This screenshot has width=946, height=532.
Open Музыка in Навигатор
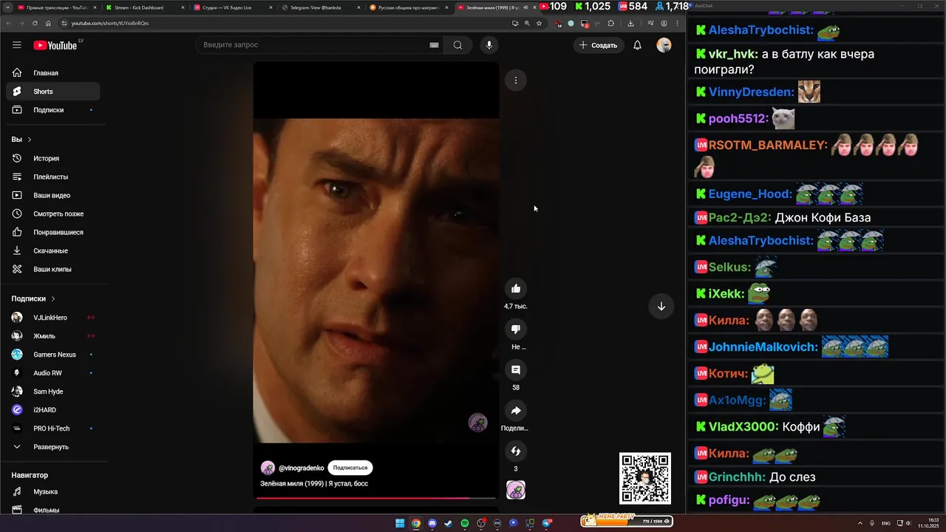(x=52, y=491)
